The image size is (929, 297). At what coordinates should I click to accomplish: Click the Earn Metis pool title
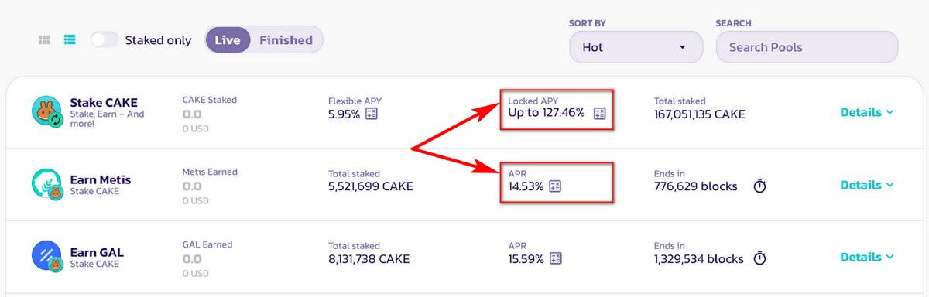[x=101, y=179]
